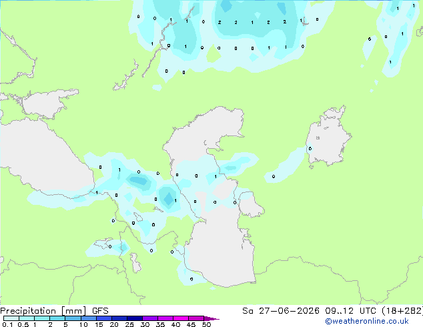Click the legend arrow tip above 50 mm
The width and height of the screenshot is (423, 327).
pos(211,318)
